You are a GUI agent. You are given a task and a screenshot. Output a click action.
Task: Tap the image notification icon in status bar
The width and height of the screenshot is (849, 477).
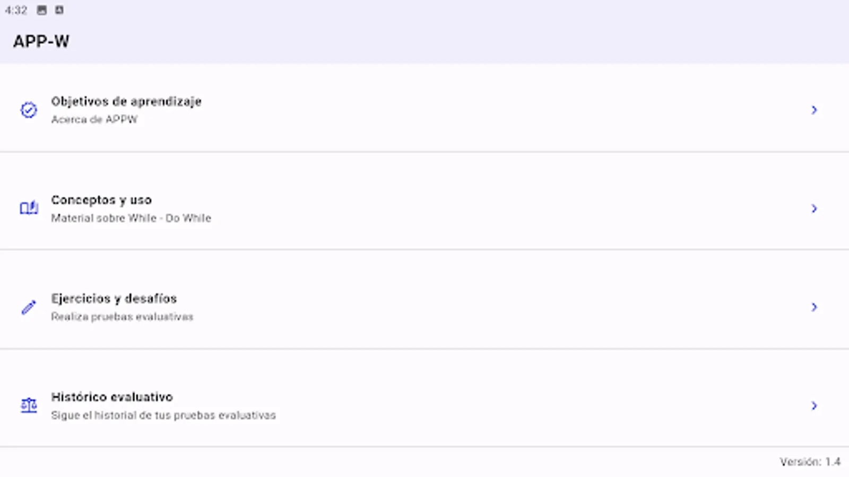pos(42,10)
